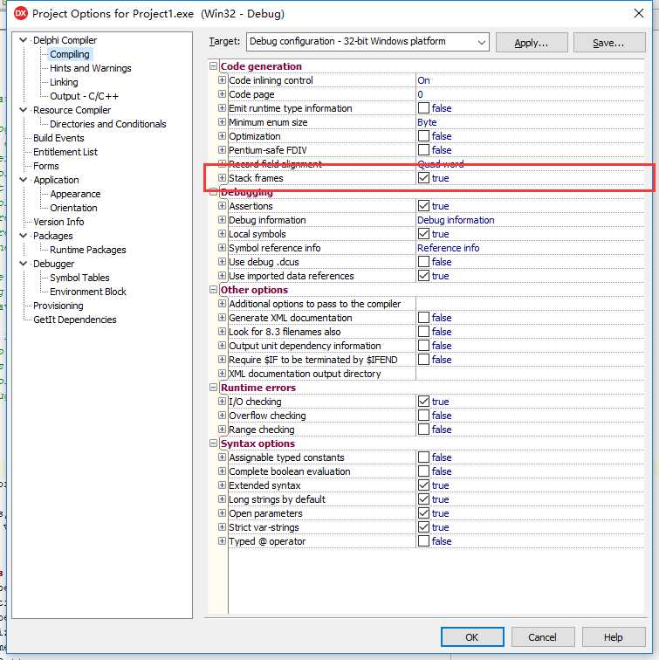Toggle the Pentium-safe FDIV checkbox

pyautogui.click(x=423, y=150)
